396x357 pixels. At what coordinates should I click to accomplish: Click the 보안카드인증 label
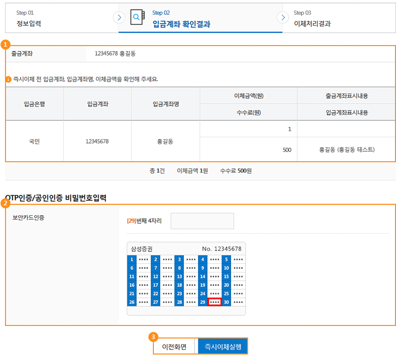click(28, 217)
